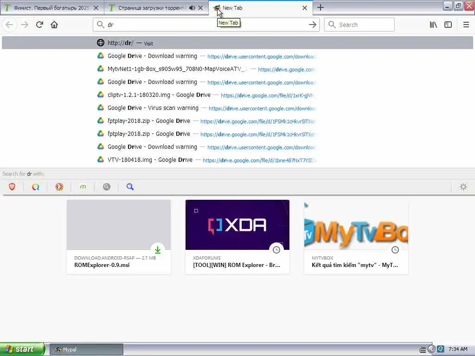Search with Brave one-off search engine
Screen dimensions: 475x356
tap(12, 187)
